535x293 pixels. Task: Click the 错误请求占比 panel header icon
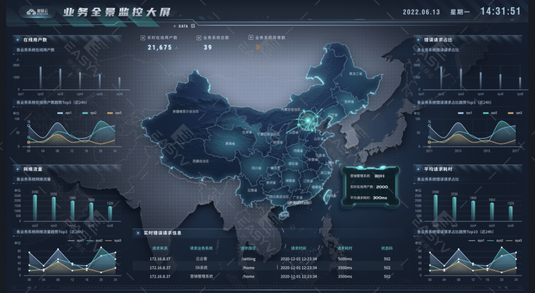[x=418, y=40]
